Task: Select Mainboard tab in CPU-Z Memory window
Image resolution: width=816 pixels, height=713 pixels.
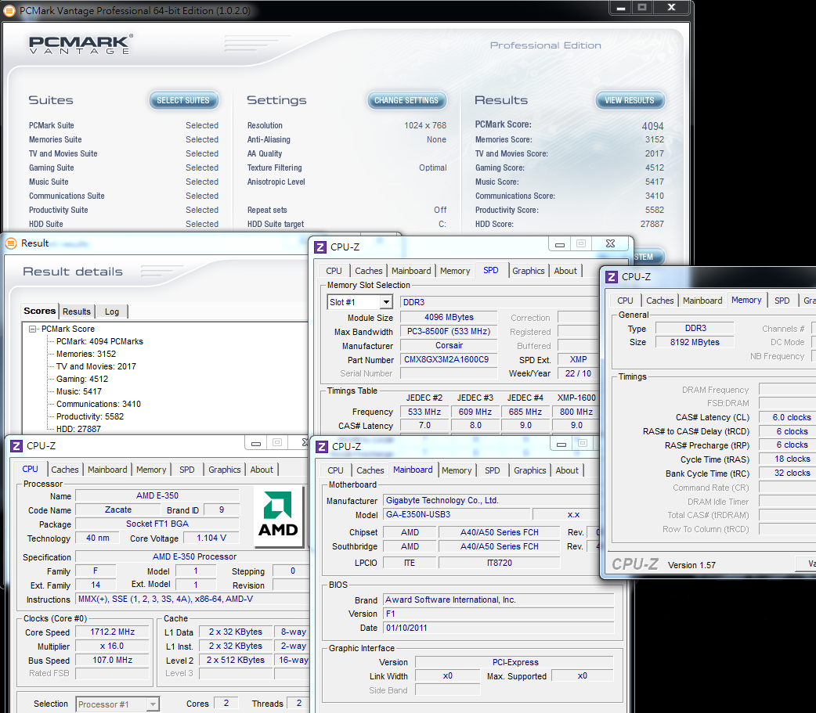Action: point(702,301)
